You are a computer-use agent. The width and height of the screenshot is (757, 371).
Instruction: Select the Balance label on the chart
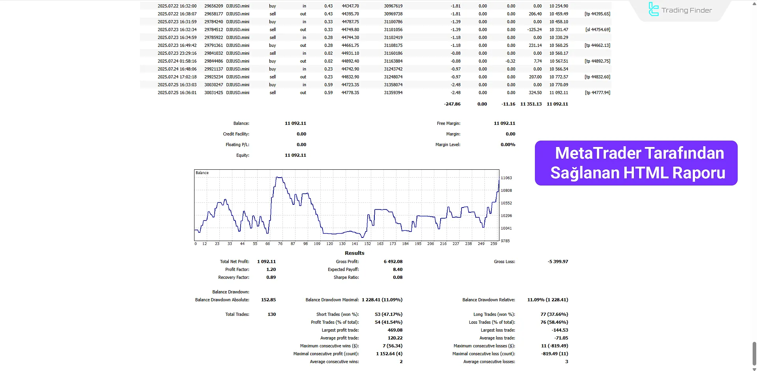click(202, 173)
